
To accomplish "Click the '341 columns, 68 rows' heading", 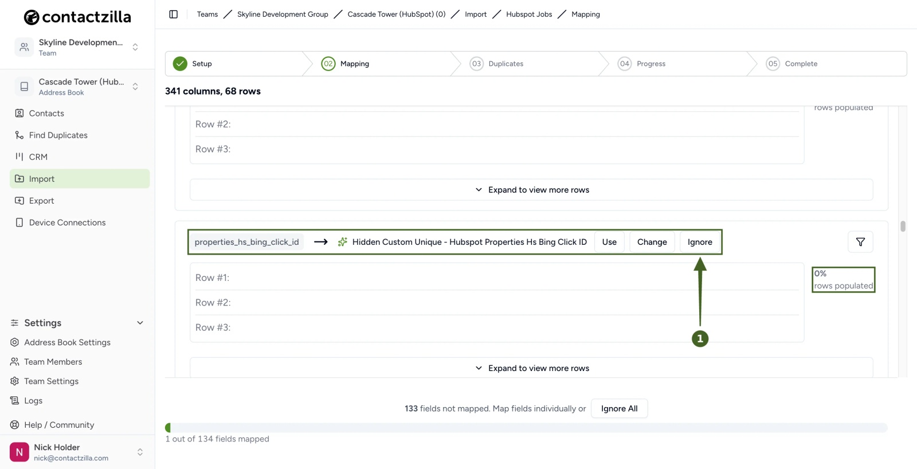I will tap(213, 91).
